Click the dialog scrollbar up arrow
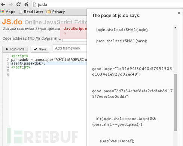The width and height of the screenshot is (183, 146). pyautogui.click(x=176, y=28)
